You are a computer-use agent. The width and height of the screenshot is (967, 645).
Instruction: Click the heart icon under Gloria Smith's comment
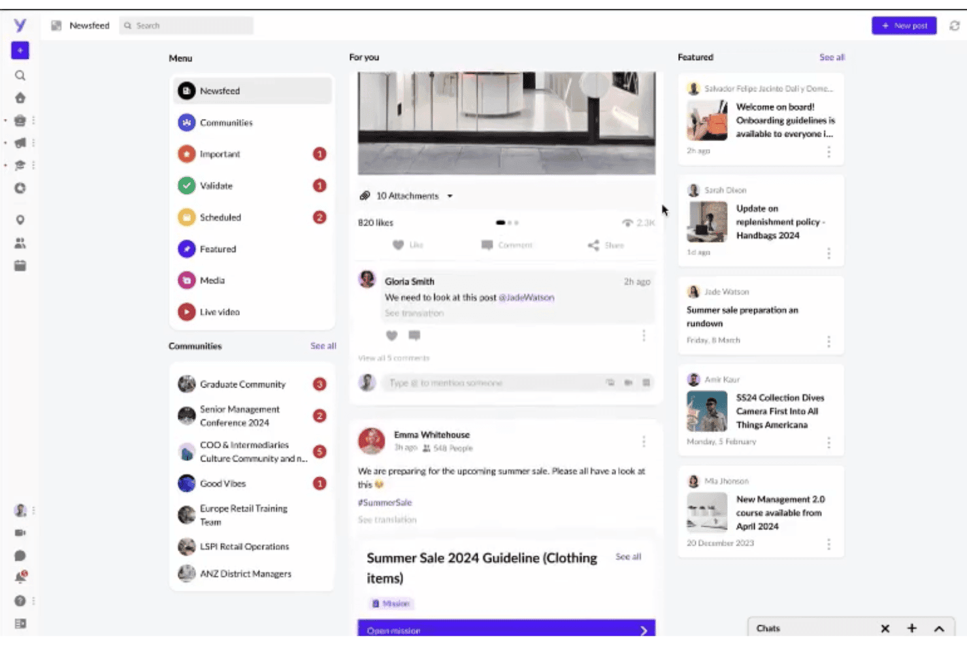391,335
